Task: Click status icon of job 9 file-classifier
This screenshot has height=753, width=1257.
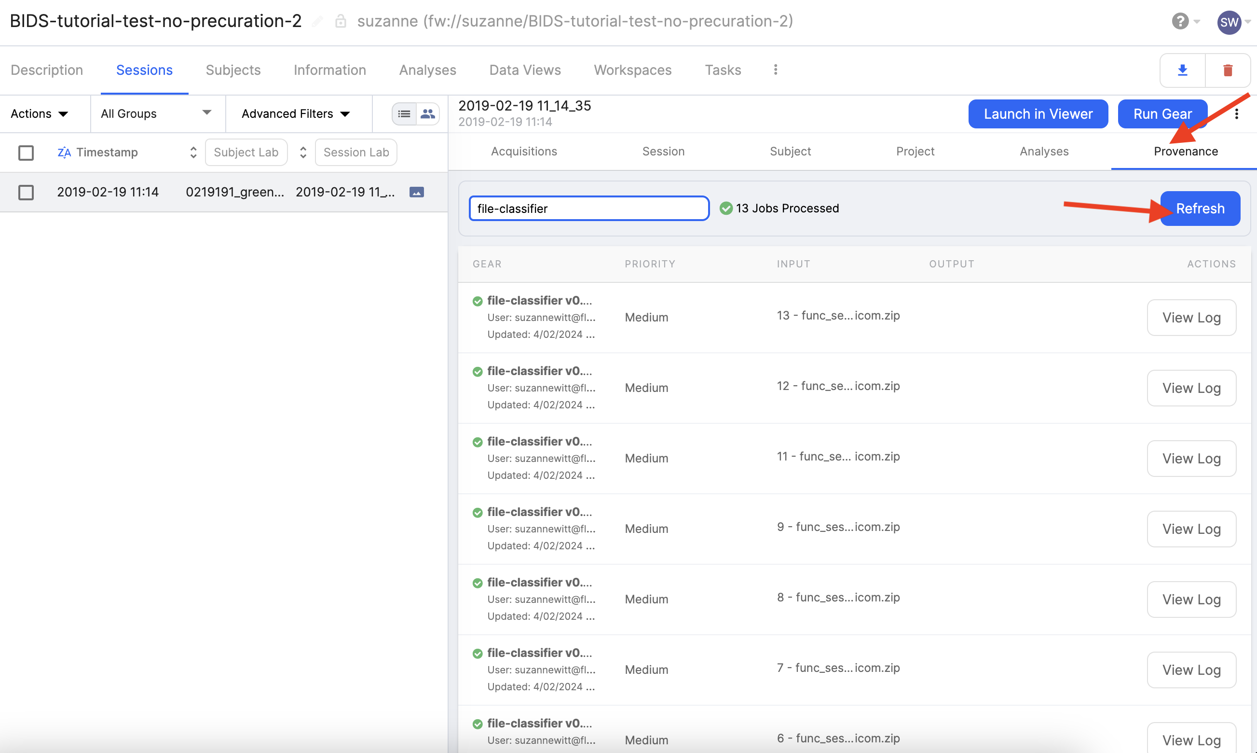Action: point(477,513)
